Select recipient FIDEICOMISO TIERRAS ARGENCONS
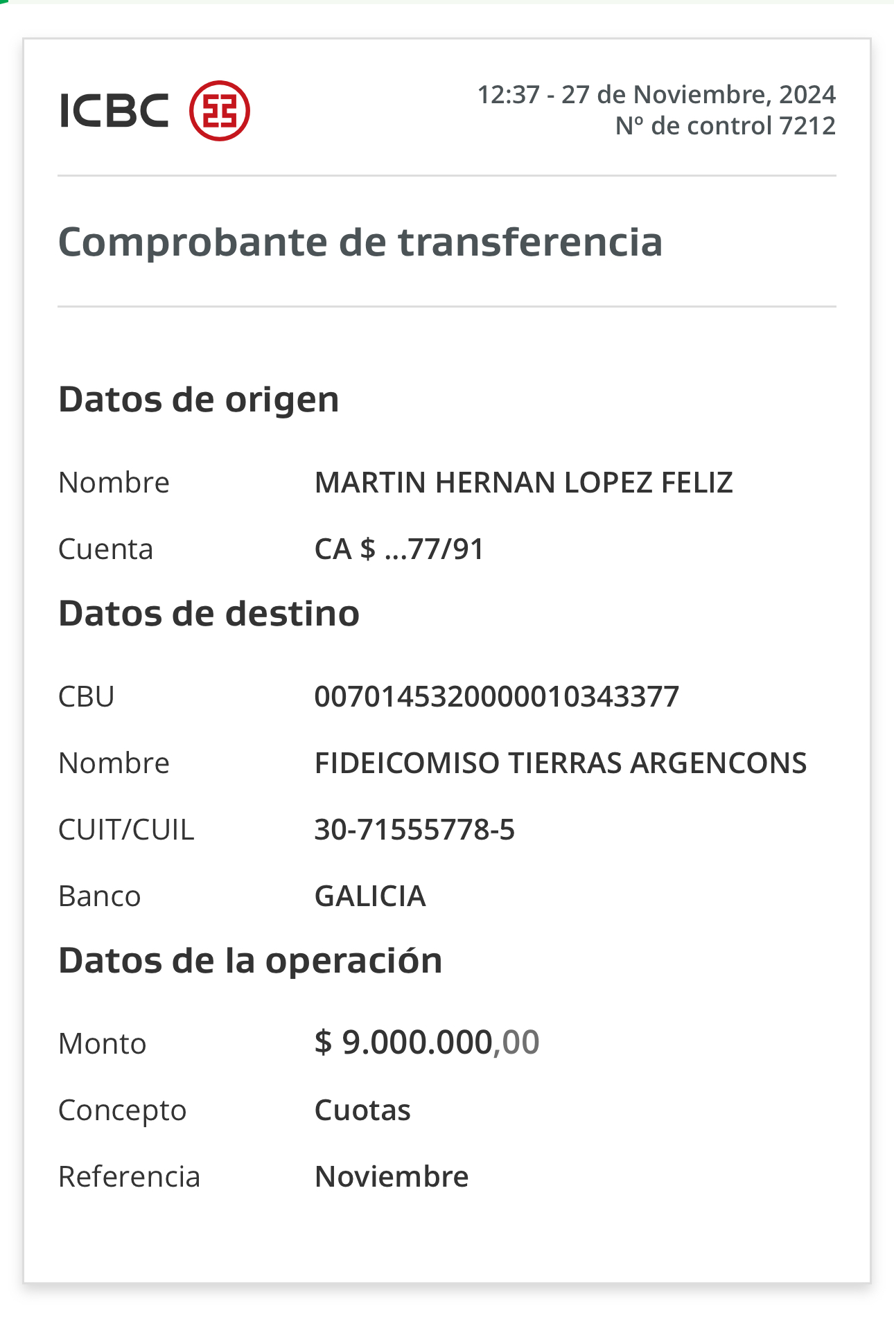The width and height of the screenshot is (894, 1319). pos(561,763)
